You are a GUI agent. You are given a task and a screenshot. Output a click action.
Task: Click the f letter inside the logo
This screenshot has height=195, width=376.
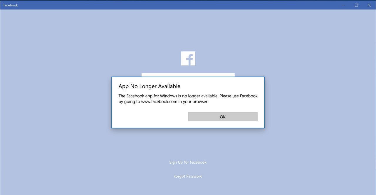[x=189, y=60]
